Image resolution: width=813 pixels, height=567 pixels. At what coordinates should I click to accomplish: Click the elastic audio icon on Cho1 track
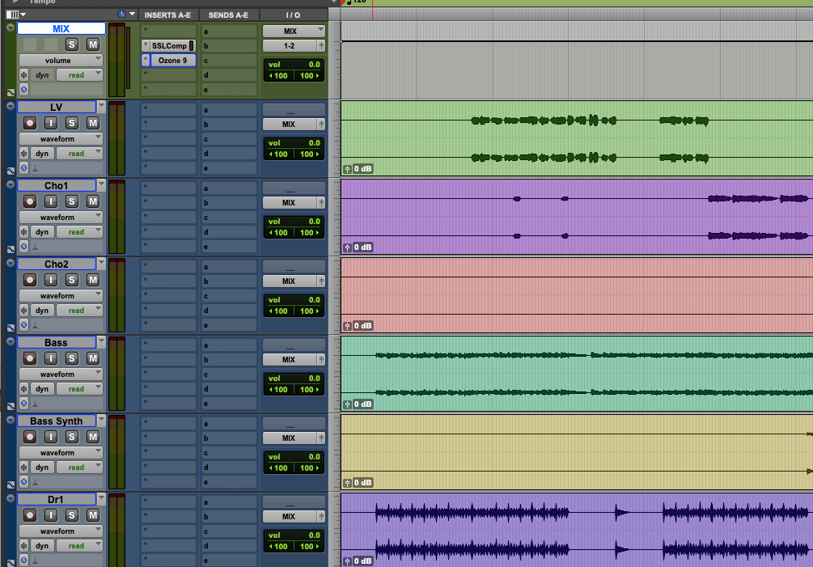coord(36,247)
